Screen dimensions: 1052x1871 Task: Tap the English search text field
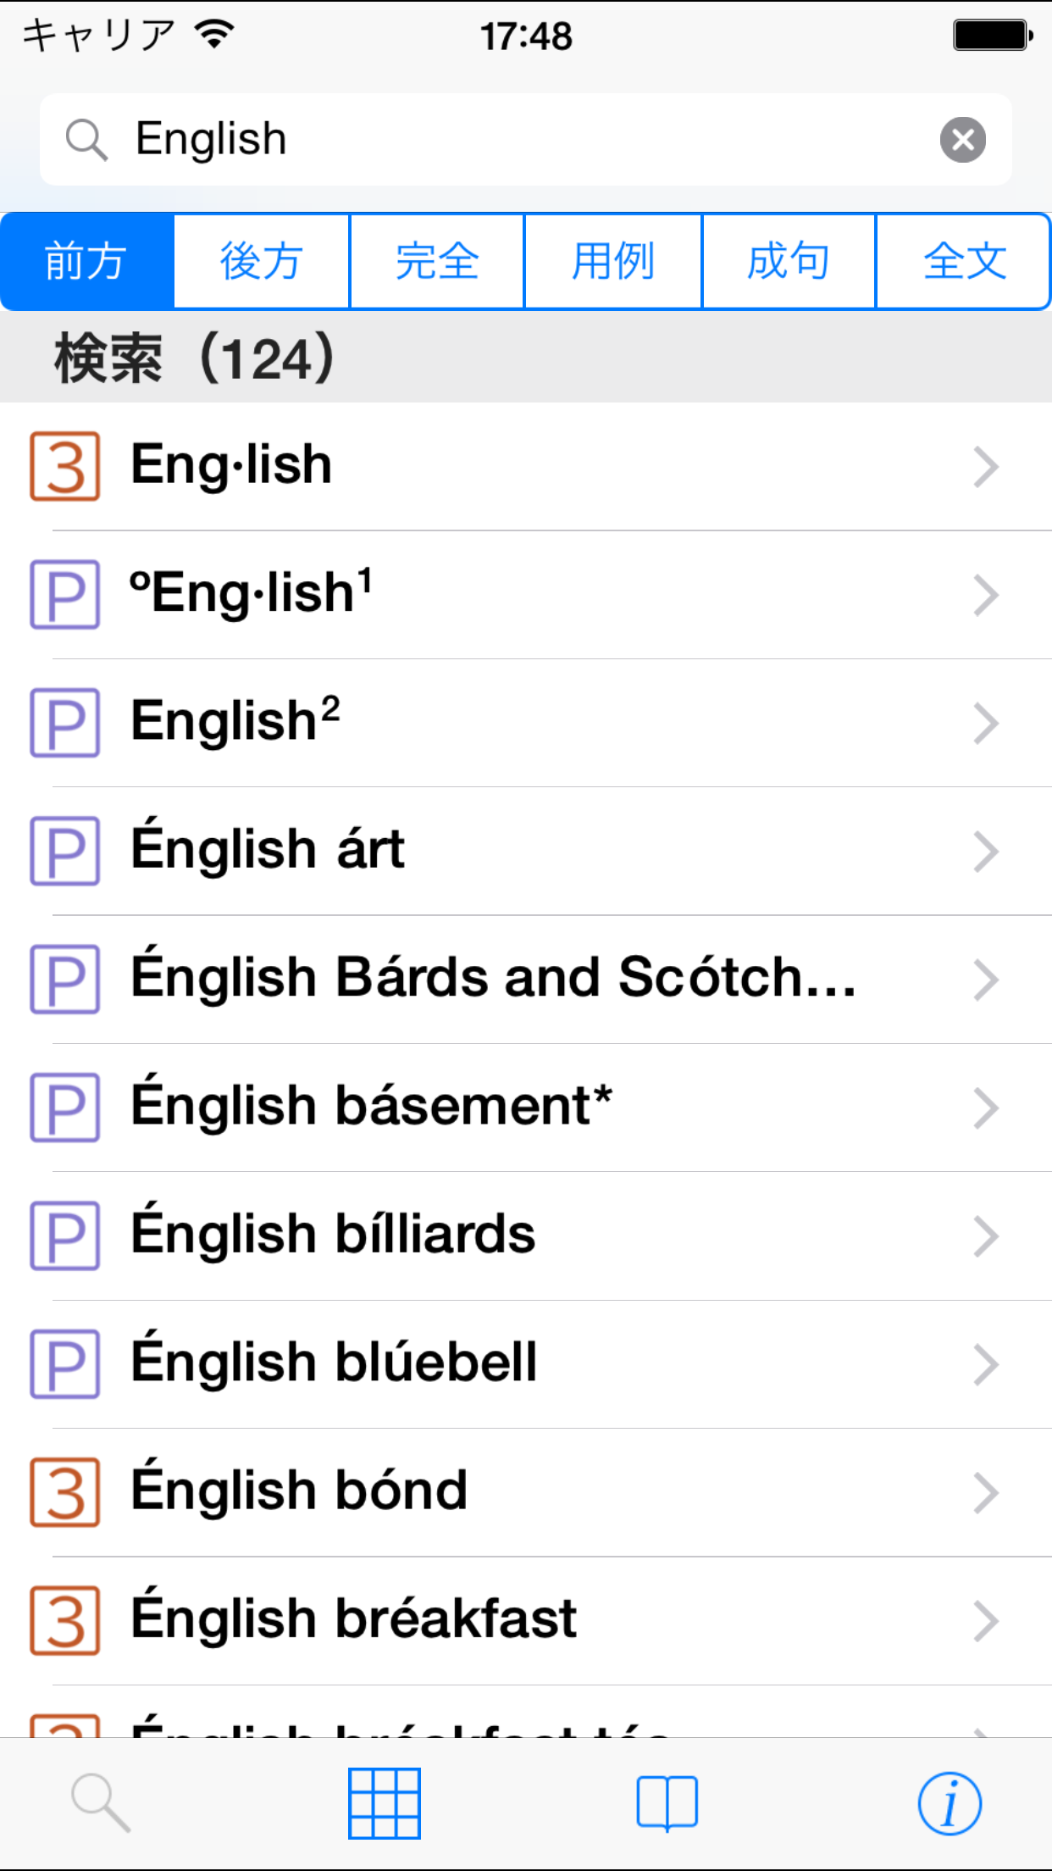tap(525, 140)
